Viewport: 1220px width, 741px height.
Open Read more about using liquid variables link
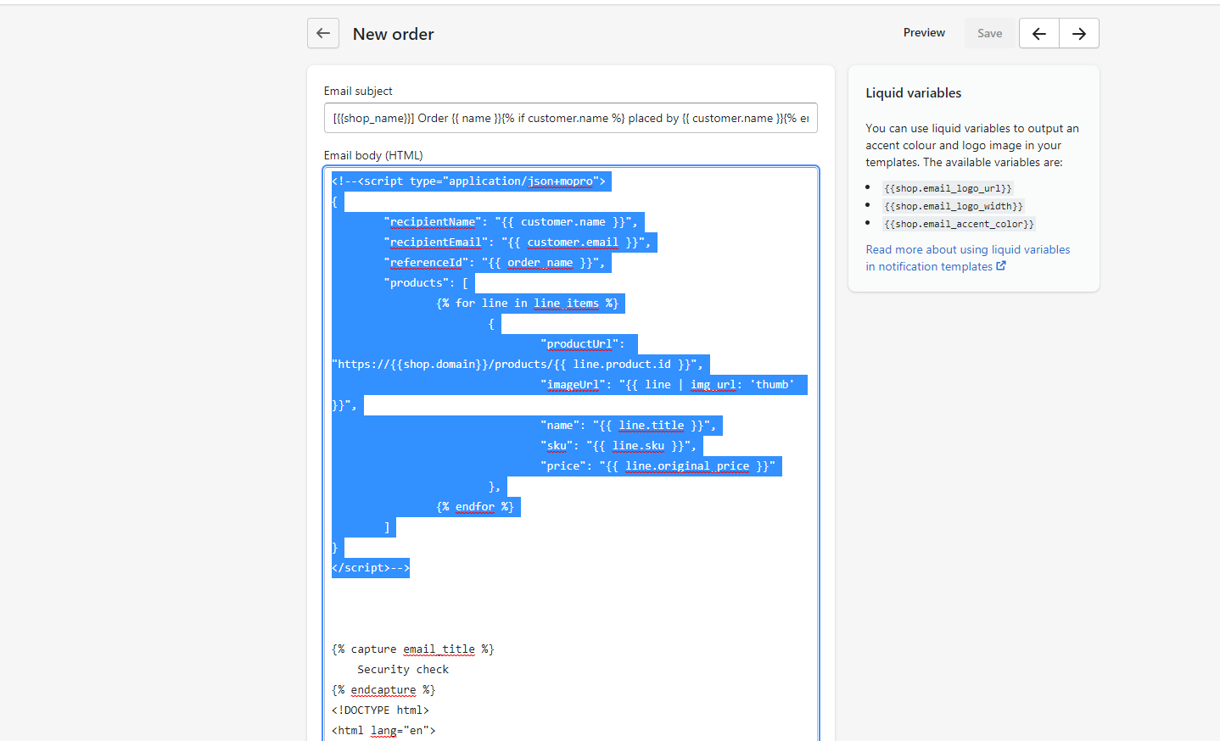click(x=967, y=258)
